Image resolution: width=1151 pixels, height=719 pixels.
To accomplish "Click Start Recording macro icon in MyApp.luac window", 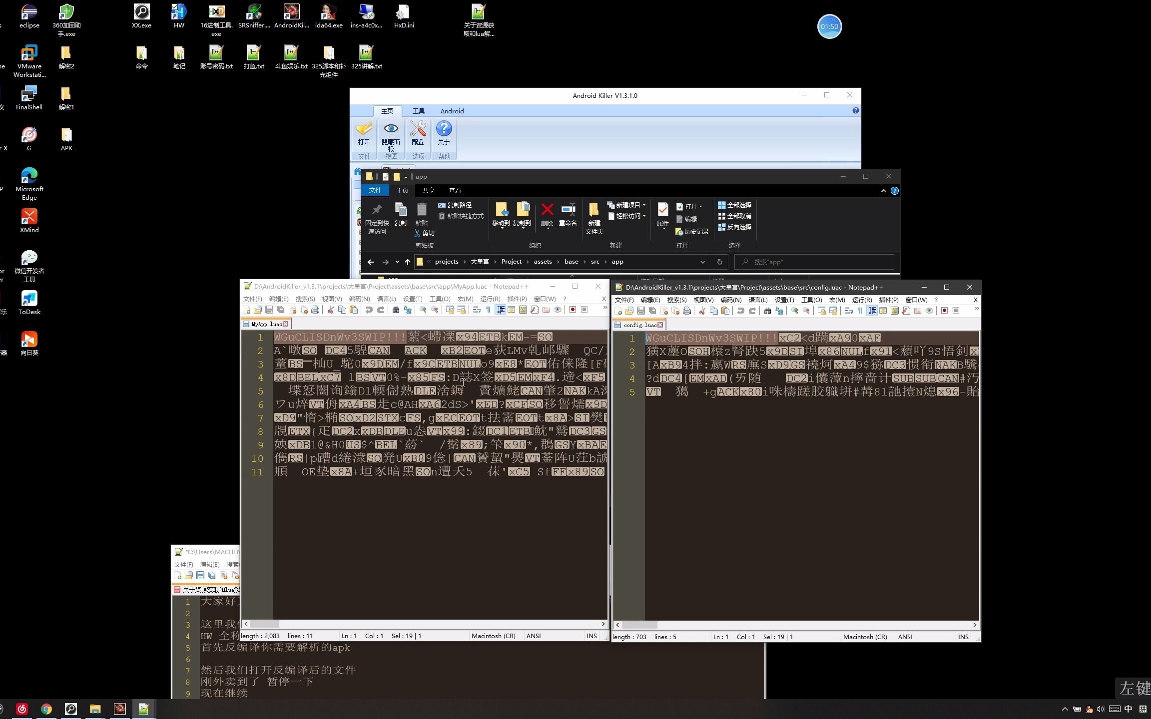I will tap(573, 310).
